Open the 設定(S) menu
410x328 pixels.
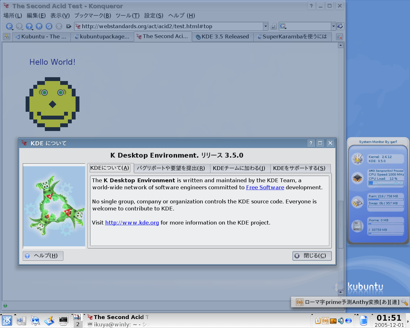click(x=154, y=16)
